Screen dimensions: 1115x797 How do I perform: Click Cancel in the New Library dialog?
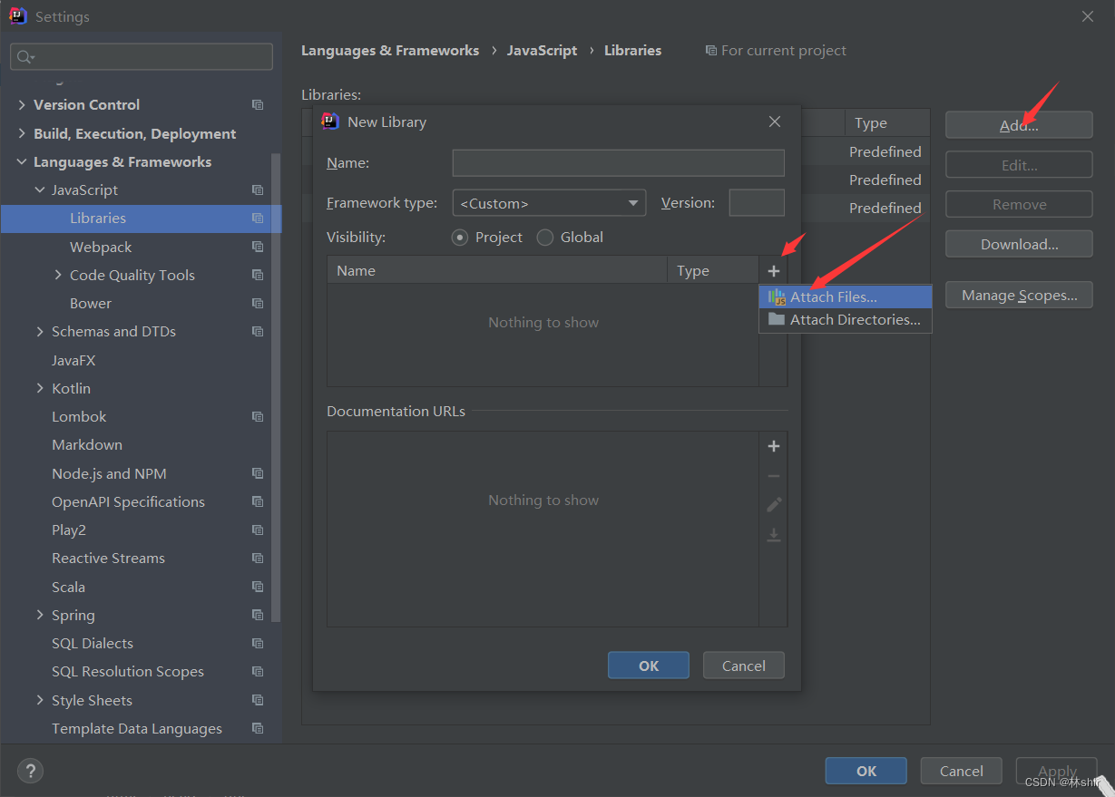(744, 666)
